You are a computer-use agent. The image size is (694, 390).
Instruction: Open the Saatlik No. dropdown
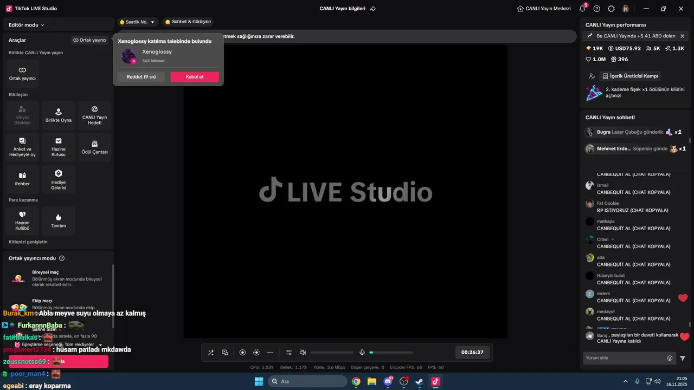click(137, 22)
